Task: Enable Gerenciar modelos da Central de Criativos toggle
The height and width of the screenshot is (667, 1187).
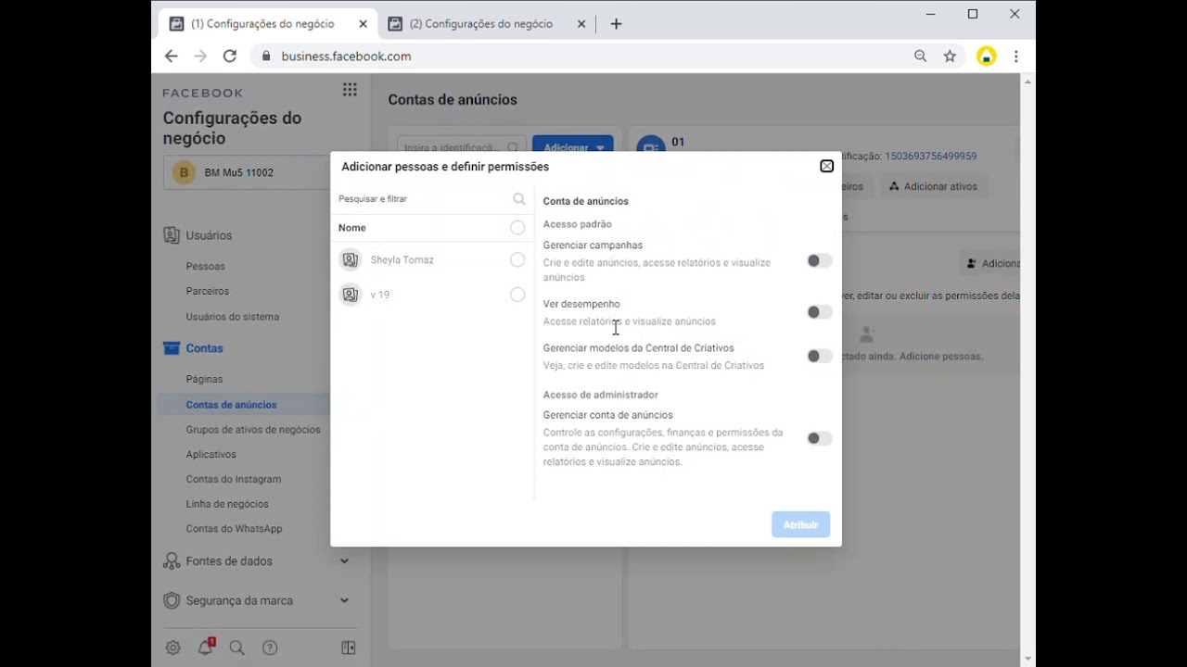Action: [x=819, y=356]
